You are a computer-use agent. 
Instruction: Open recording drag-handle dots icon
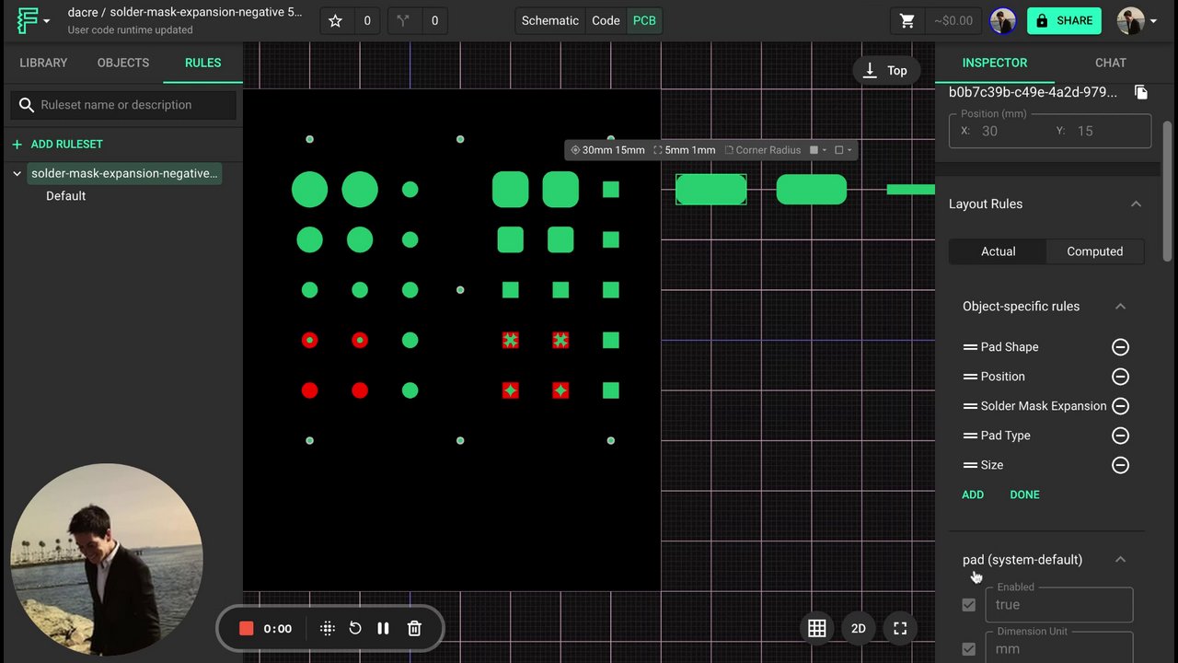[327, 629]
